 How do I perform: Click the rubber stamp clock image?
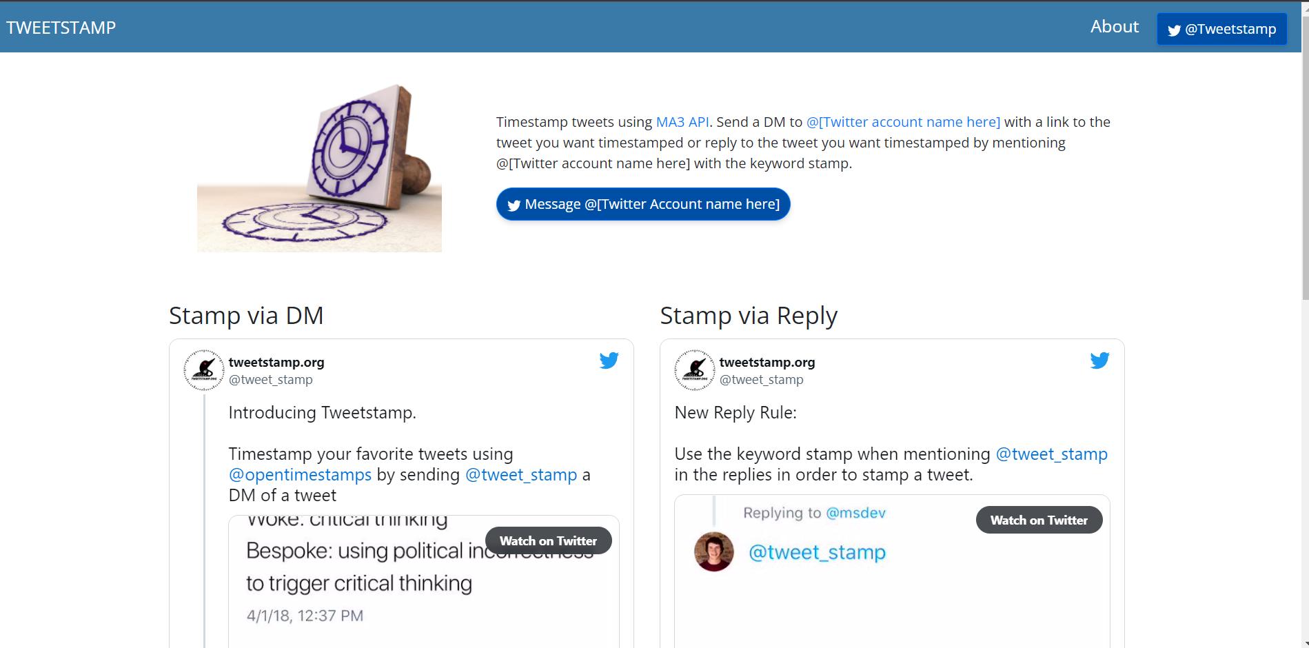319,168
